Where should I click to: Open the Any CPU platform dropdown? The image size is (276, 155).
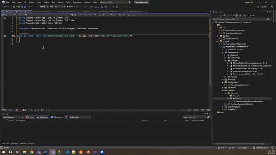click(57, 7)
